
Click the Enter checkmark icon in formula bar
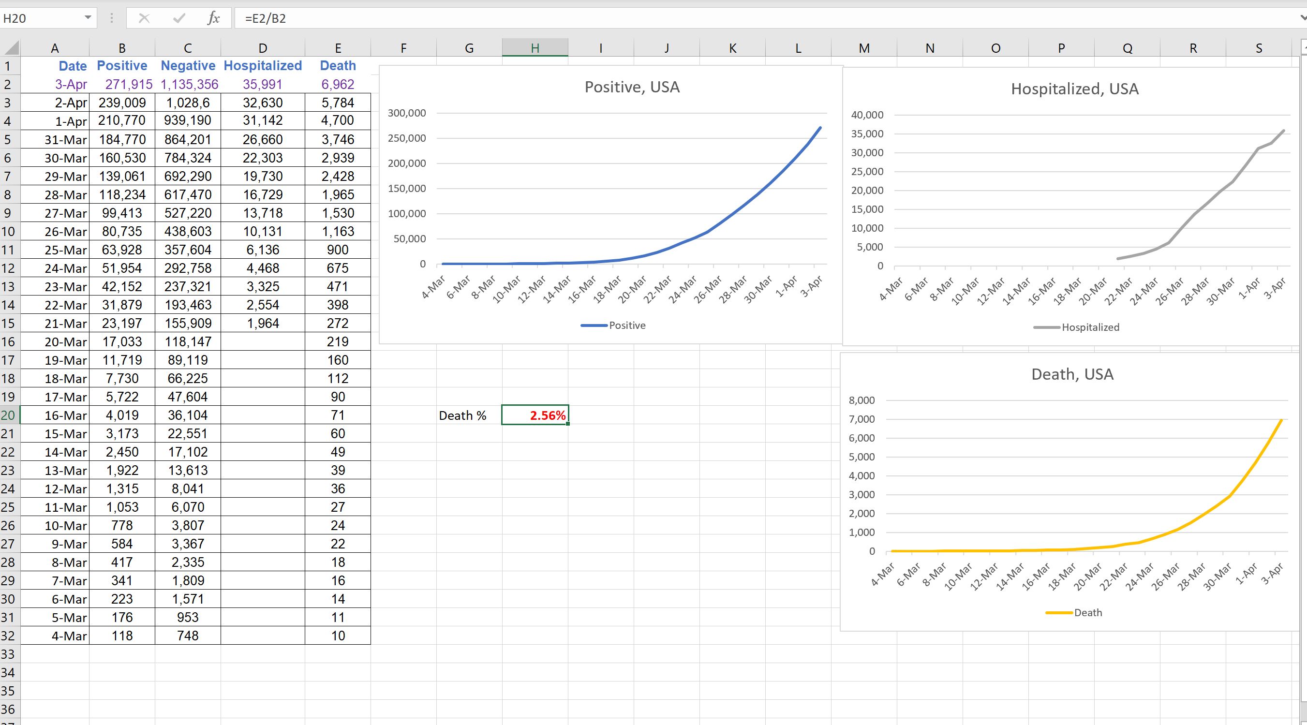click(x=178, y=18)
